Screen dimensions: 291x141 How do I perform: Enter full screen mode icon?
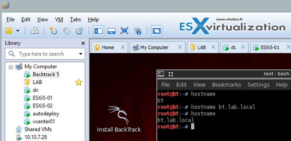click(x=124, y=31)
